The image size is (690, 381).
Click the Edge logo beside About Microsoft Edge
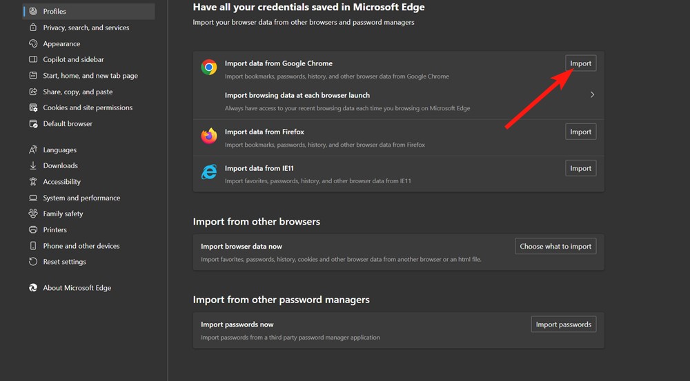[x=33, y=288]
